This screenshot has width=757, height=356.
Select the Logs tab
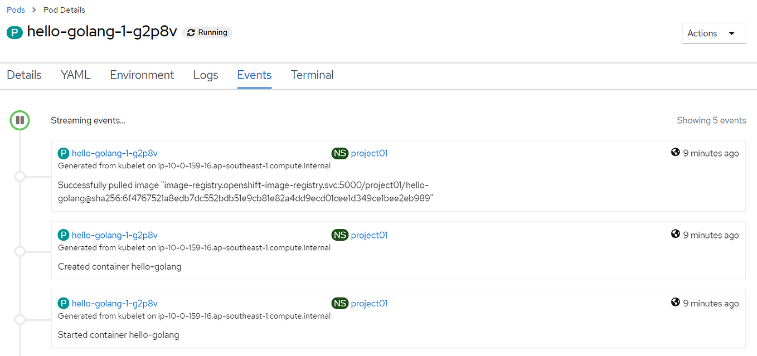[205, 75]
